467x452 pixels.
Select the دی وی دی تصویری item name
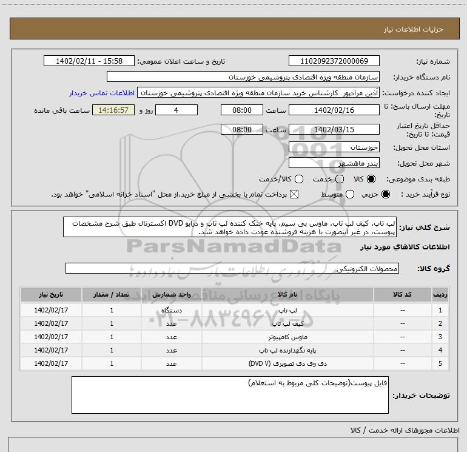tap(287, 363)
